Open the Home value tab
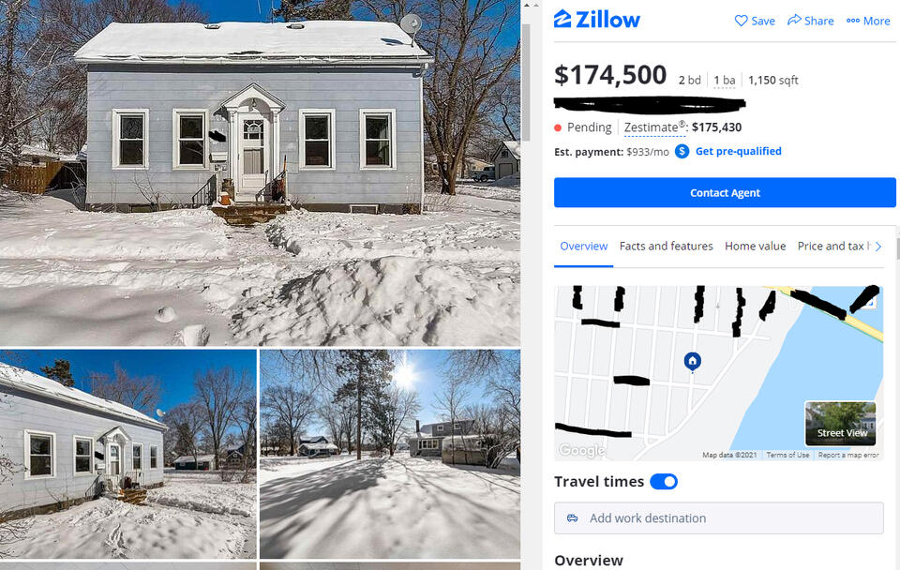The width and height of the screenshot is (900, 570). point(755,247)
